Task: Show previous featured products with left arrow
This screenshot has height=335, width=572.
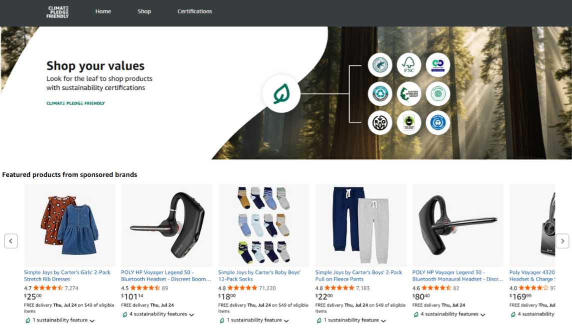Action: [x=11, y=241]
